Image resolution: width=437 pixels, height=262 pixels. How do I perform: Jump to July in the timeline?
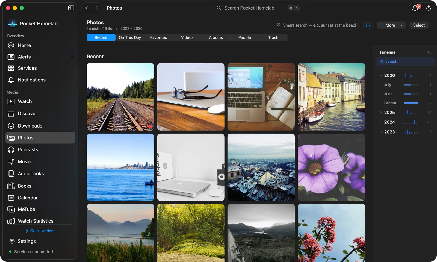[405, 85]
